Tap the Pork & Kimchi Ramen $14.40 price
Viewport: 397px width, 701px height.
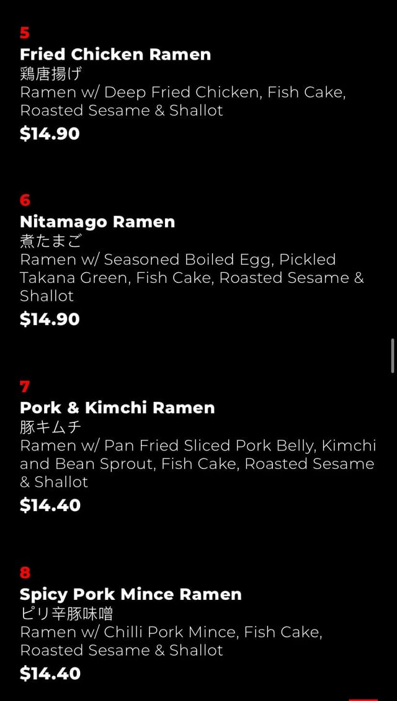click(x=50, y=505)
